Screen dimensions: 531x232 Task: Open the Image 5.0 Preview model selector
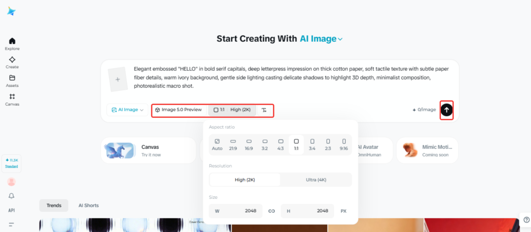pos(178,110)
